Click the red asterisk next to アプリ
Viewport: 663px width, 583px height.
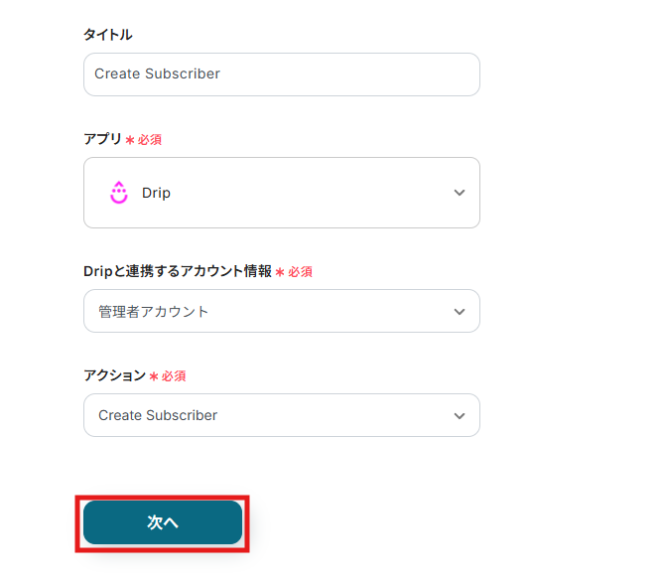pyautogui.click(x=130, y=140)
